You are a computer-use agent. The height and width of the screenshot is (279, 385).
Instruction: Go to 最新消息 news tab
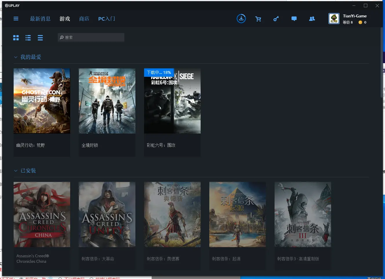tap(40, 19)
